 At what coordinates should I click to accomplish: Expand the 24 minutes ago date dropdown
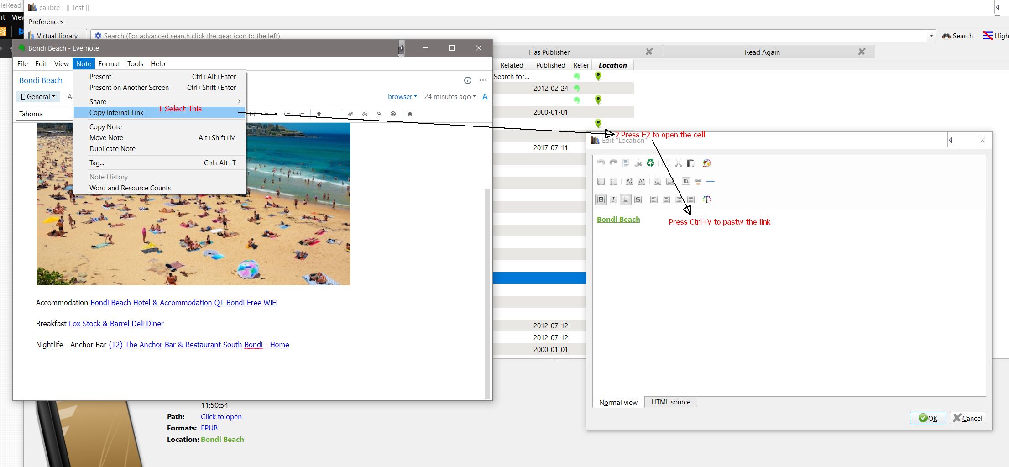pyautogui.click(x=450, y=97)
